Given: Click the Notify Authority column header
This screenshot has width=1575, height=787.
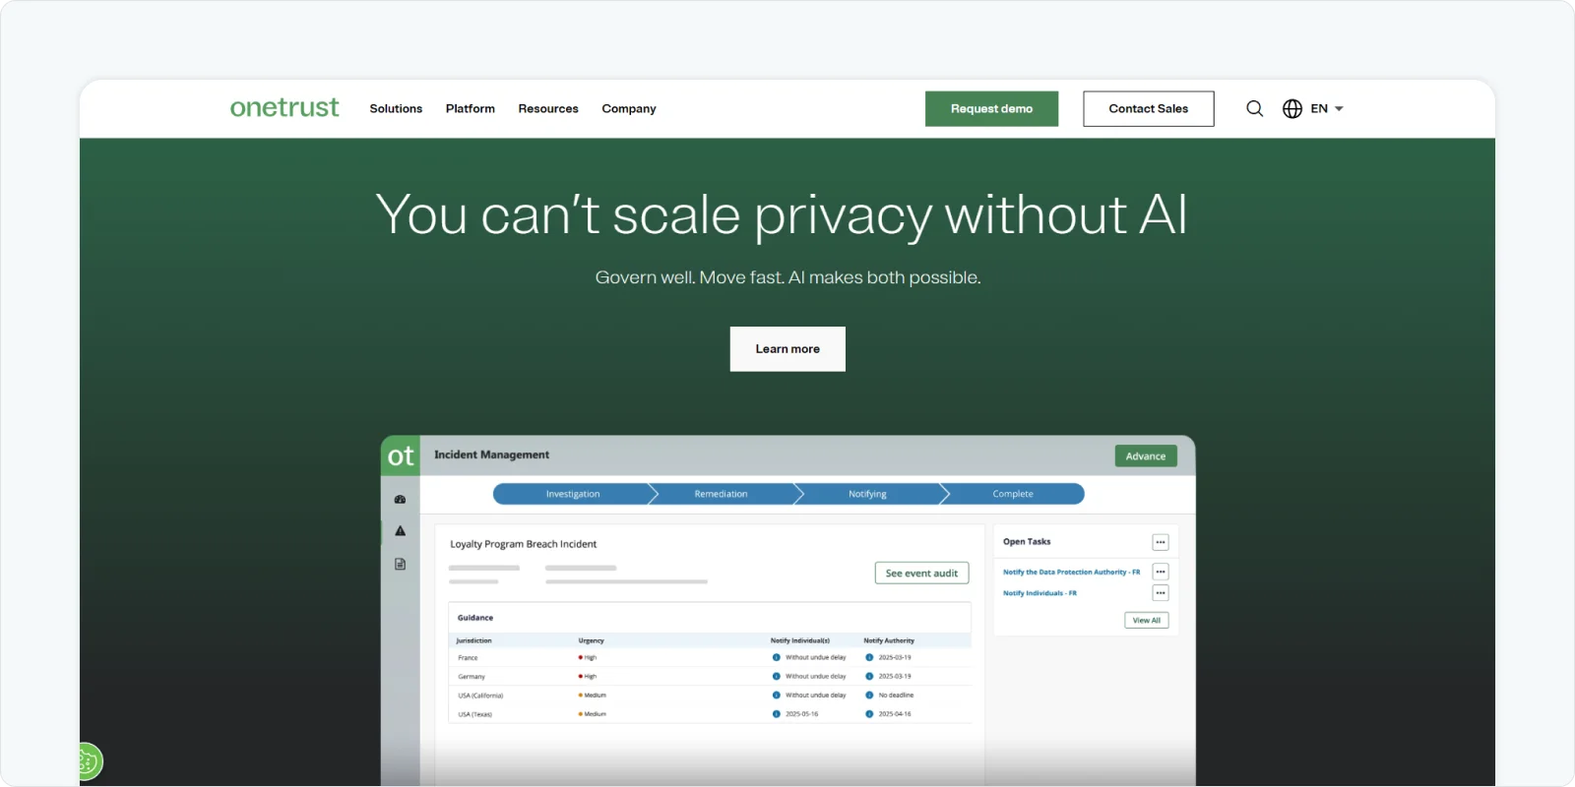Looking at the screenshot, I should [889, 640].
